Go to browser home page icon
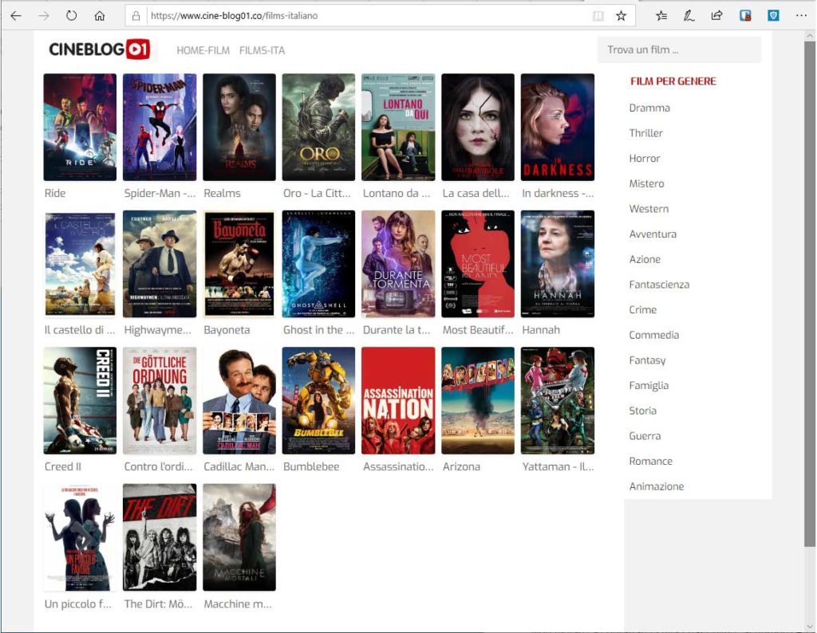The height and width of the screenshot is (633, 817). pyautogui.click(x=100, y=15)
